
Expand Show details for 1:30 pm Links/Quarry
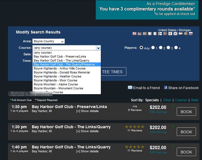coord(88,131)
